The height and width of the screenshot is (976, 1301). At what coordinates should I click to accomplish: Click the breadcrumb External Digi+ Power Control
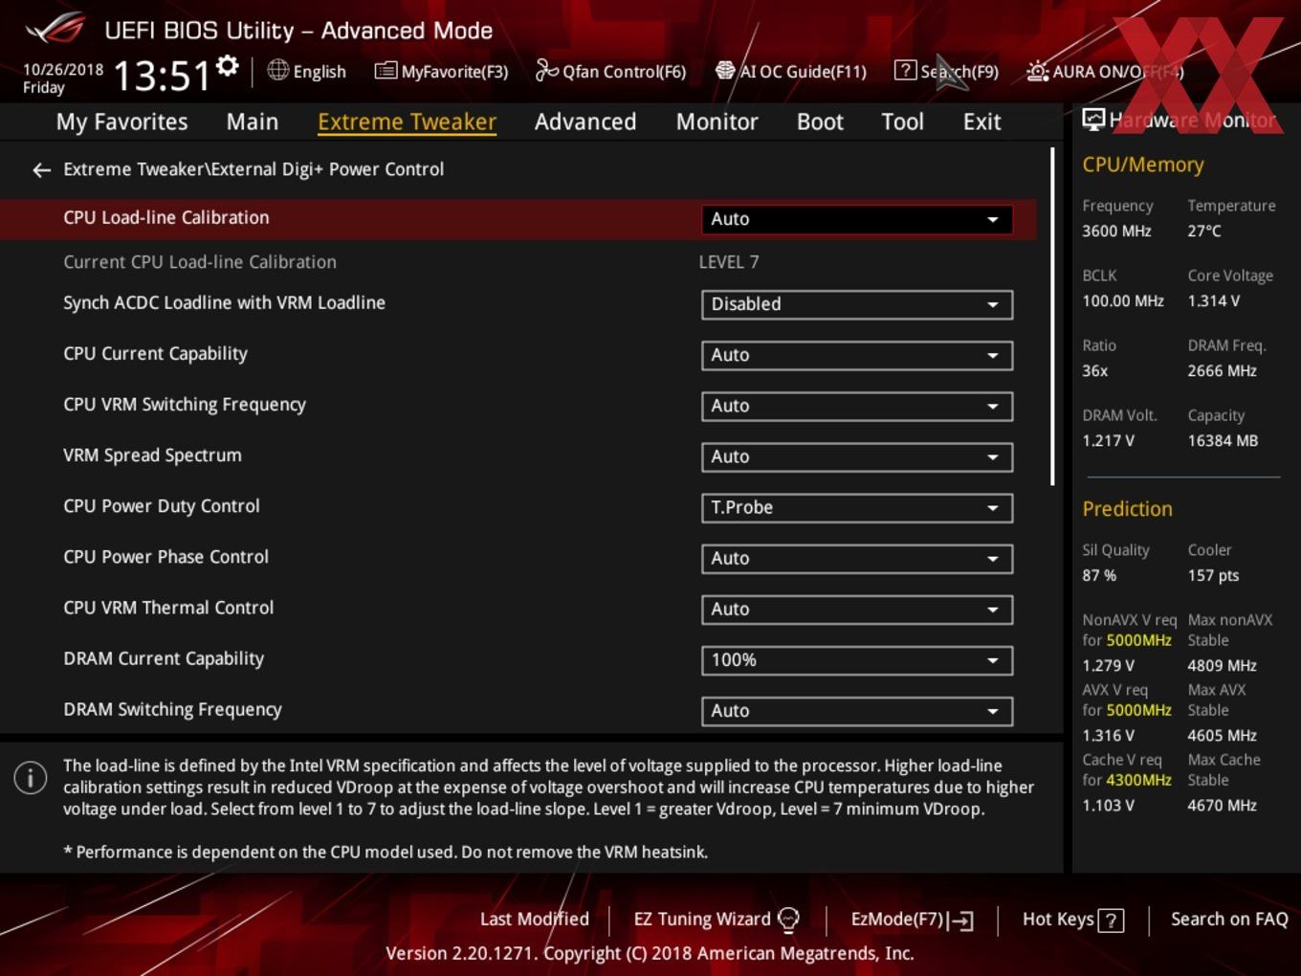tap(327, 169)
